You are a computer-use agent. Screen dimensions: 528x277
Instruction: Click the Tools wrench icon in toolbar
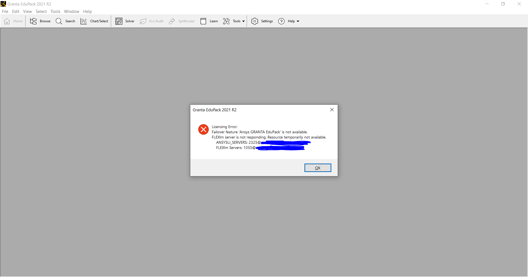click(x=226, y=21)
